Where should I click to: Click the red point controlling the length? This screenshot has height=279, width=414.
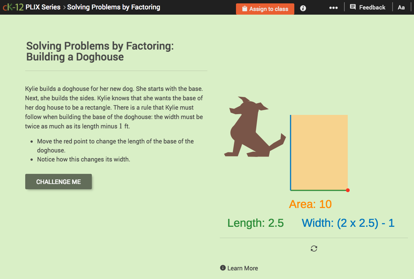click(347, 190)
